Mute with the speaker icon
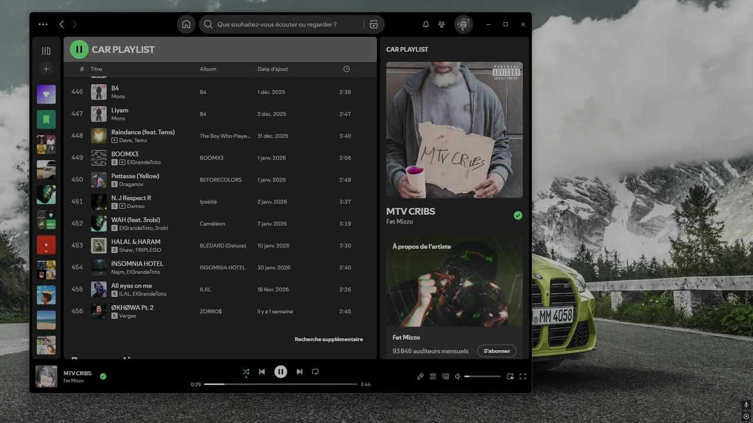The height and width of the screenshot is (423, 753). click(x=458, y=377)
